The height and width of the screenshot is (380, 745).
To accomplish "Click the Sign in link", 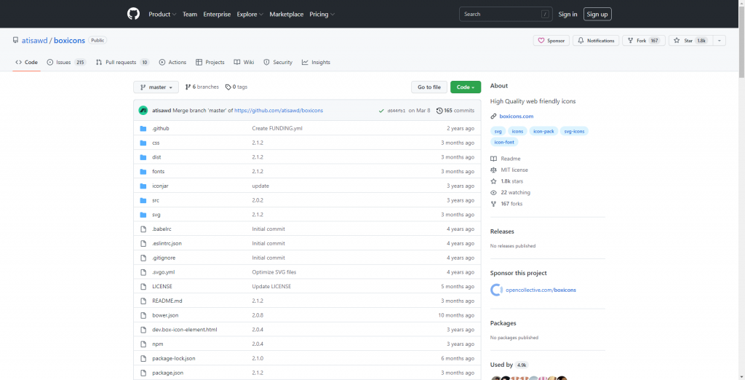I will click(x=567, y=15).
